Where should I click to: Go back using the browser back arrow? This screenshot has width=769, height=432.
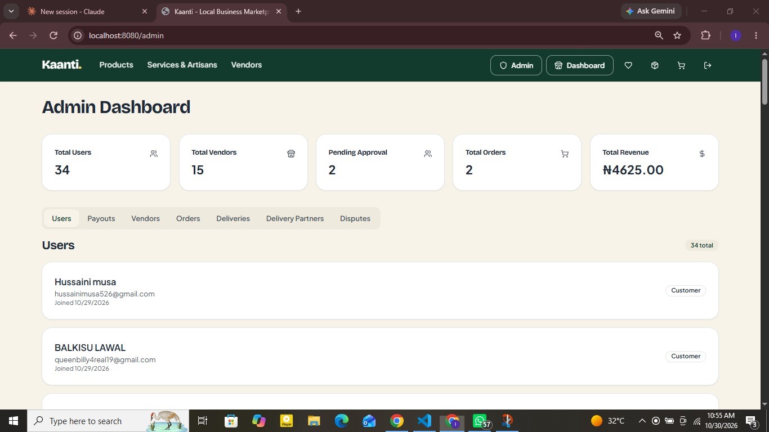[x=13, y=35]
